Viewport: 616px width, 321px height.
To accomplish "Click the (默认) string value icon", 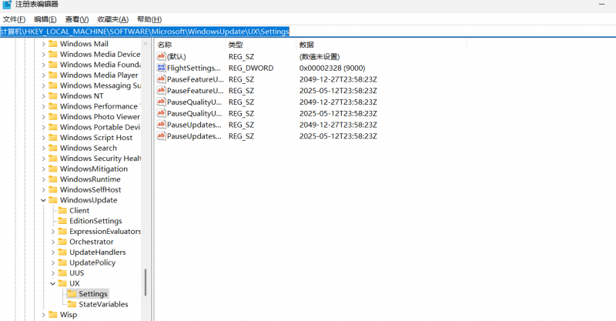I will (161, 57).
